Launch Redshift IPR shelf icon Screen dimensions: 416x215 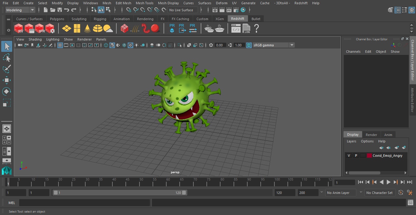pos(40,29)
